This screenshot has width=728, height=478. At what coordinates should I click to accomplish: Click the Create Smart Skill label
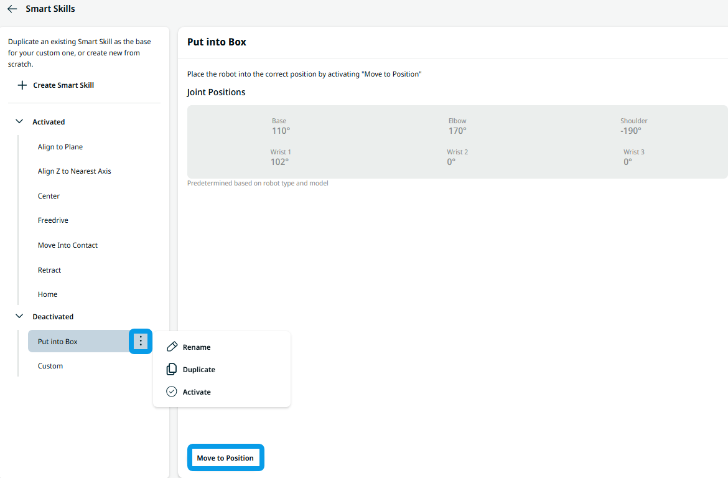click(63, 85)
